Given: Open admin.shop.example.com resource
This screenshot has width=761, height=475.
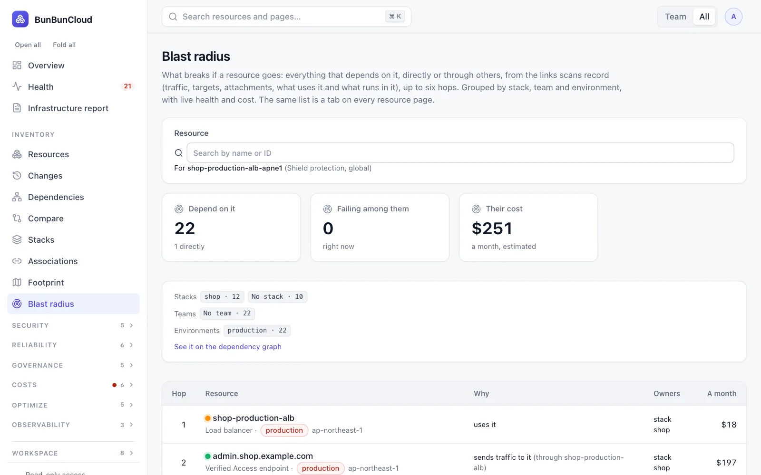Looking at the screenshot, I should 263,456.
